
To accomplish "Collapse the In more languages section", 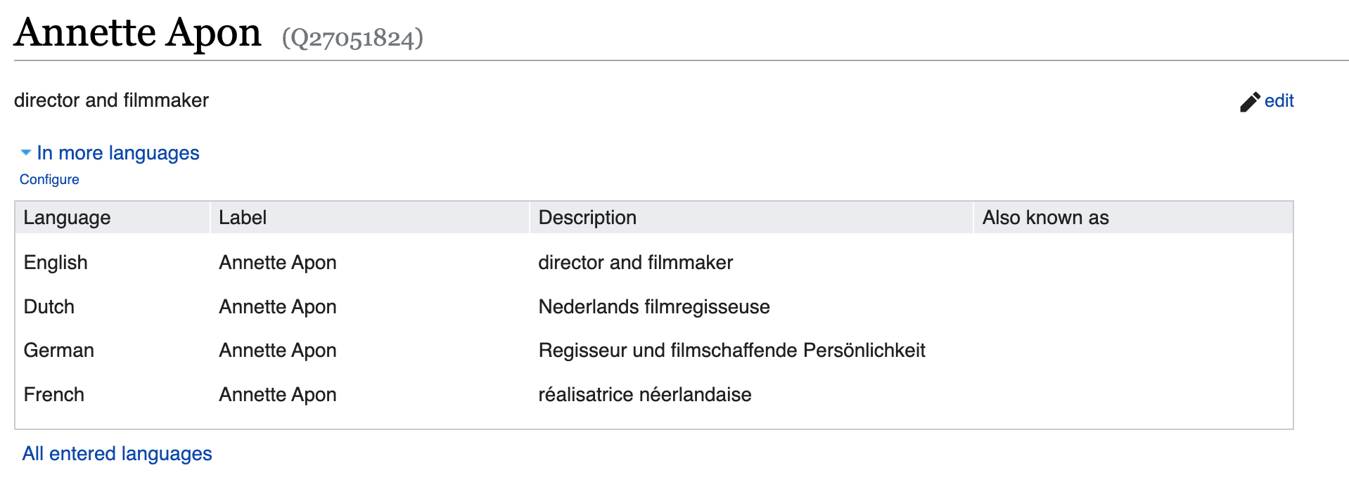I will point(117,152).
